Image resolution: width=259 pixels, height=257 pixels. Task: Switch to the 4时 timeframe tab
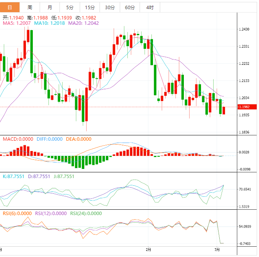coord(150,7)
